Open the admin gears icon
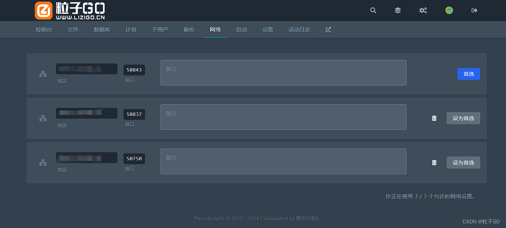The height and width of the screenshot is (228, 506). pyautogui.click(x=423, y=10)
